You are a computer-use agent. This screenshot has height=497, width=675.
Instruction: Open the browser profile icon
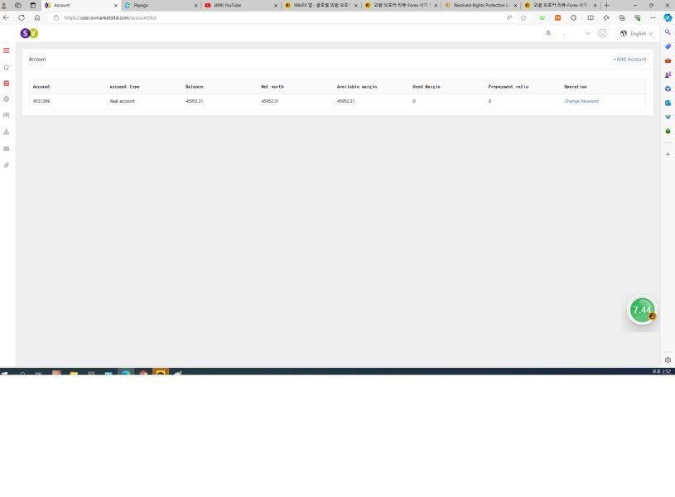4,5
